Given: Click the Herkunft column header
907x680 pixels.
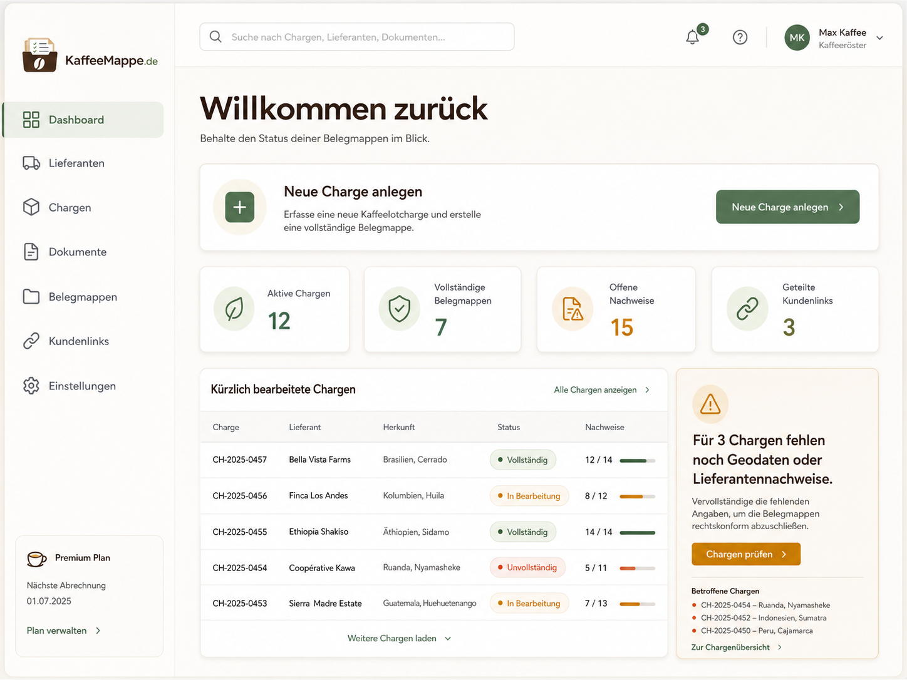Looking at the screenshot, I should [399, 427].
